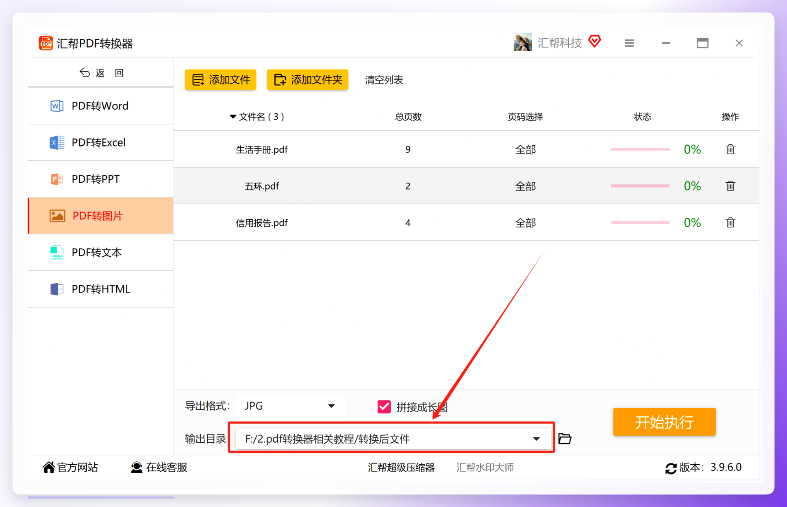Image resolution: width=787 pixels, height=507 pixels.
Task: Click the 添加文件夹 button
Action: tap(308, 80)
